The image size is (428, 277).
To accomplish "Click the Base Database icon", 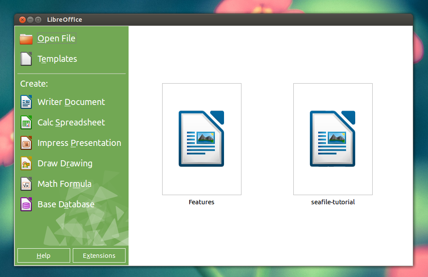I will 27,204.
